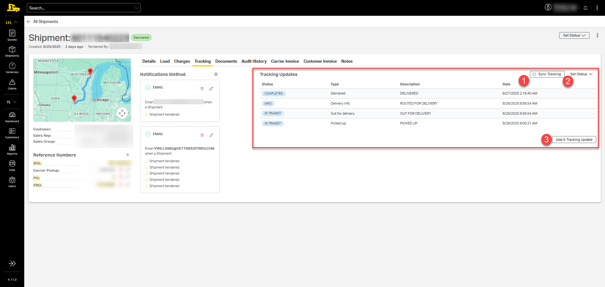Edit the second EMAIL notification
This screenshot has height=287, width=605.
pyautogui.click(x=211, y=135)
